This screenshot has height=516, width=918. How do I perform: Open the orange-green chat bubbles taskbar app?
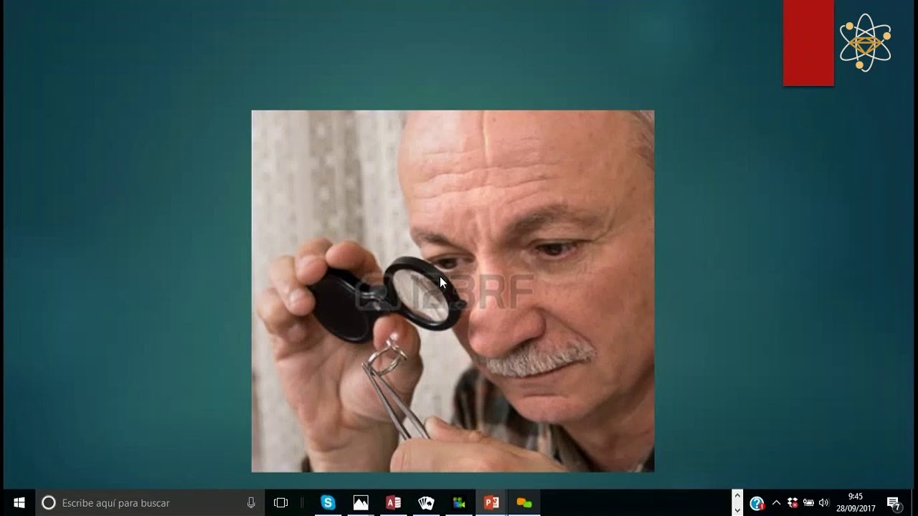(524, 502)
